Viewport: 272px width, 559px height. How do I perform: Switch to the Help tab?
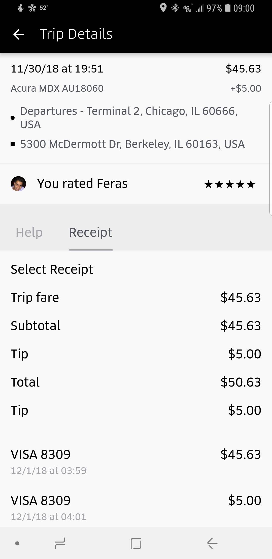coord(29,232)
